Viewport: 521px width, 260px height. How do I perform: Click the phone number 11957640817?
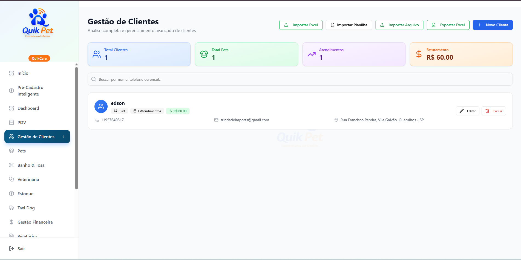tap(112, 120)
